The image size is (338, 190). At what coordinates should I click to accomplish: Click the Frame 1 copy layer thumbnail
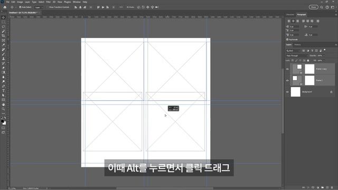point(297,69)
